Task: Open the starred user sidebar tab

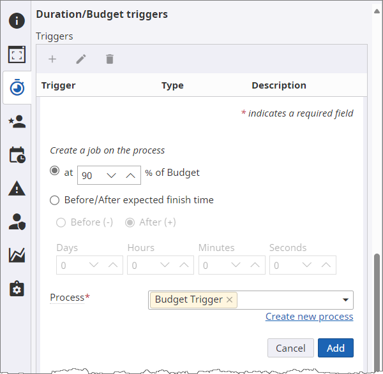Action: pyautogui.click(x=17, y=122)
